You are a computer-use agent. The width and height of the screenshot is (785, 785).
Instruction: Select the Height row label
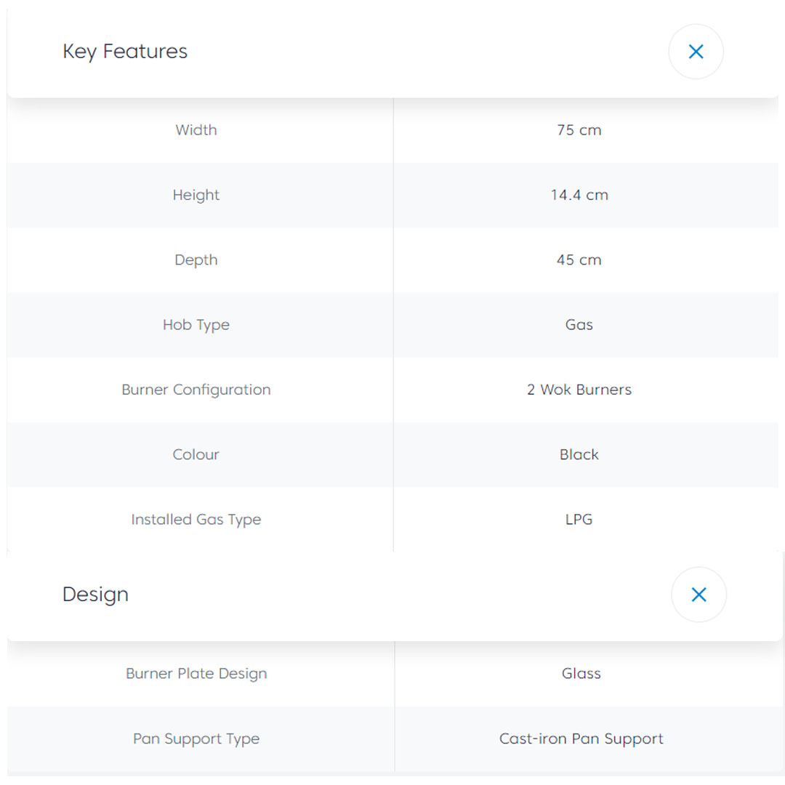click(196, 195)
